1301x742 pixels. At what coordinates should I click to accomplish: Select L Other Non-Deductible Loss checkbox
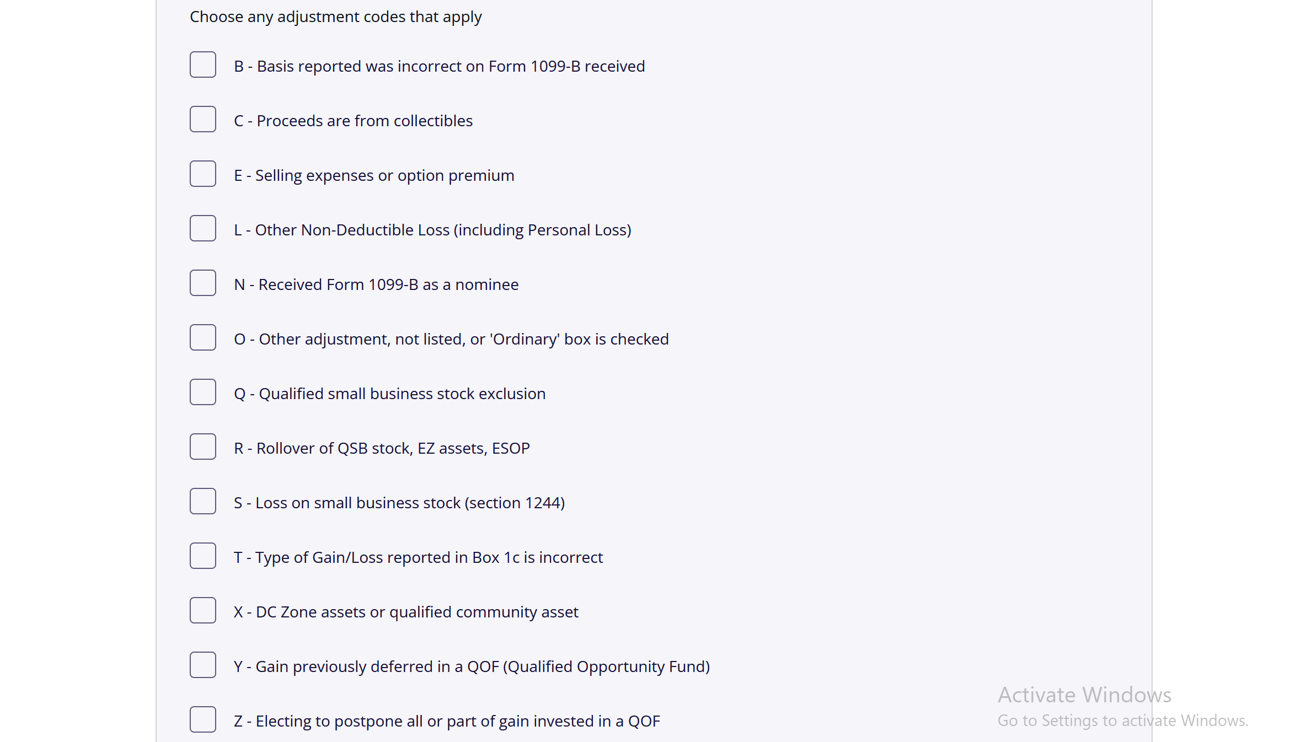(x=202, y=229)
